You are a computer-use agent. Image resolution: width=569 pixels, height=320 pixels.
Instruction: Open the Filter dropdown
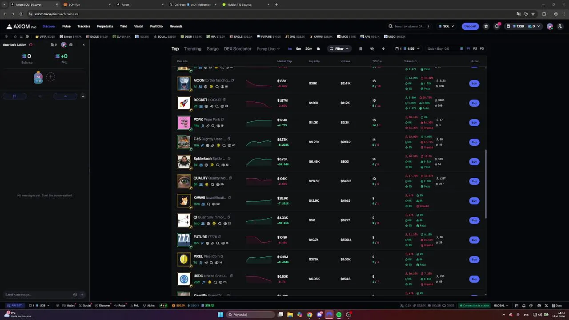pyautogui.click(x=339, y=48)
